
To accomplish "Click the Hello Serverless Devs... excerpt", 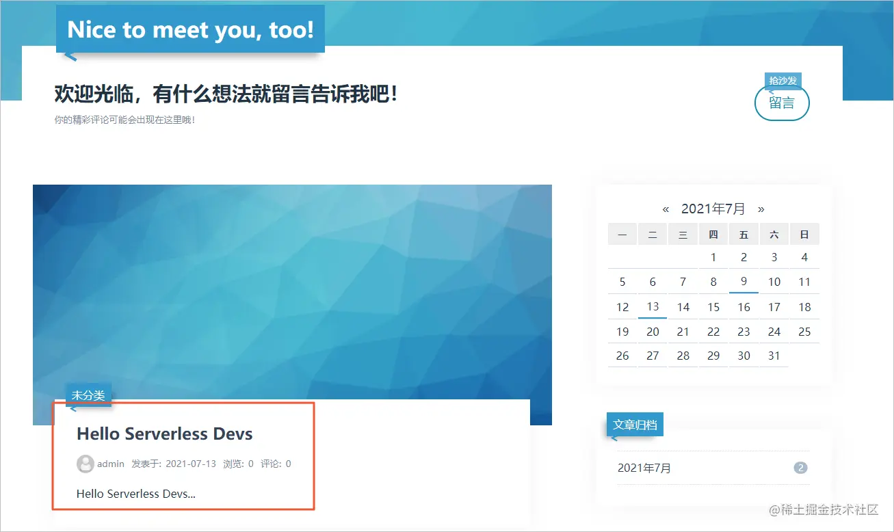I will [136, 494].
